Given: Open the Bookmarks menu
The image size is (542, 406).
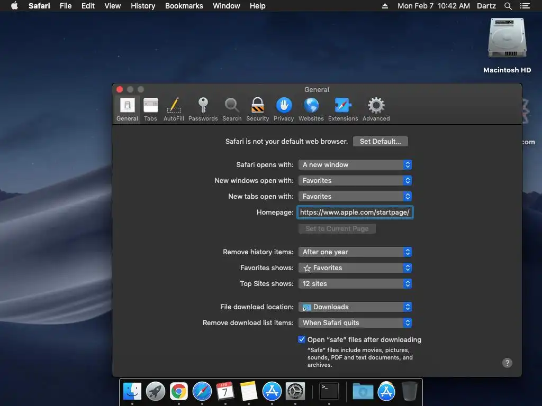Looking at the screenshot, I should [x=184, y=6].
